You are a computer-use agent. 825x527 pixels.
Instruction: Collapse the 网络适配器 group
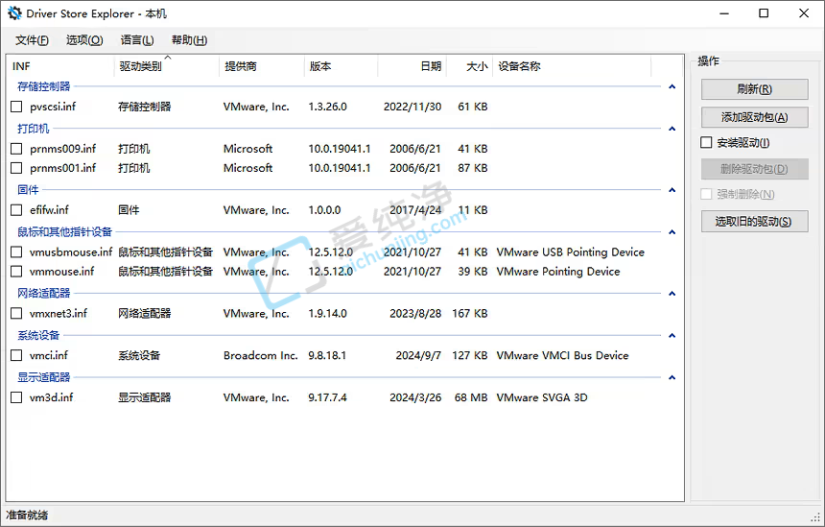coord(672,293)
